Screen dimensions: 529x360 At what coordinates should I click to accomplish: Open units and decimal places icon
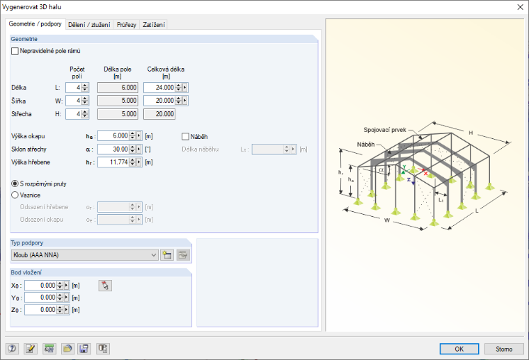tap(49, 349)
